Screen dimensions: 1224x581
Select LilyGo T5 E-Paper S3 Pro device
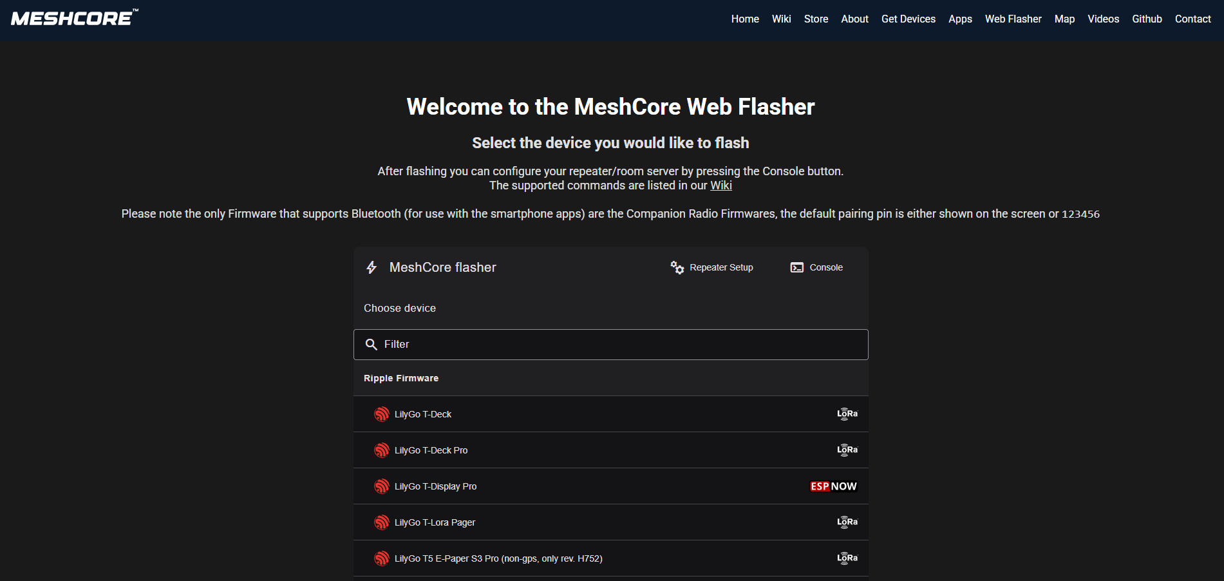click(498, 558)
